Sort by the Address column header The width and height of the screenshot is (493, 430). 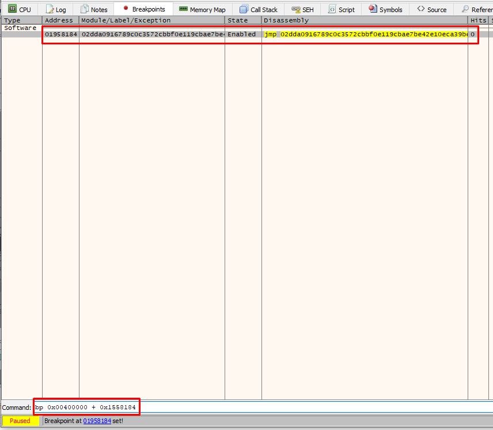60,20
